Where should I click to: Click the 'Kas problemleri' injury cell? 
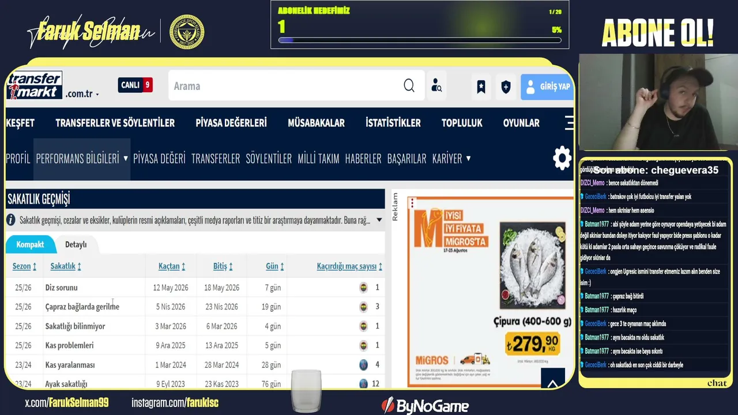(69, 345)
